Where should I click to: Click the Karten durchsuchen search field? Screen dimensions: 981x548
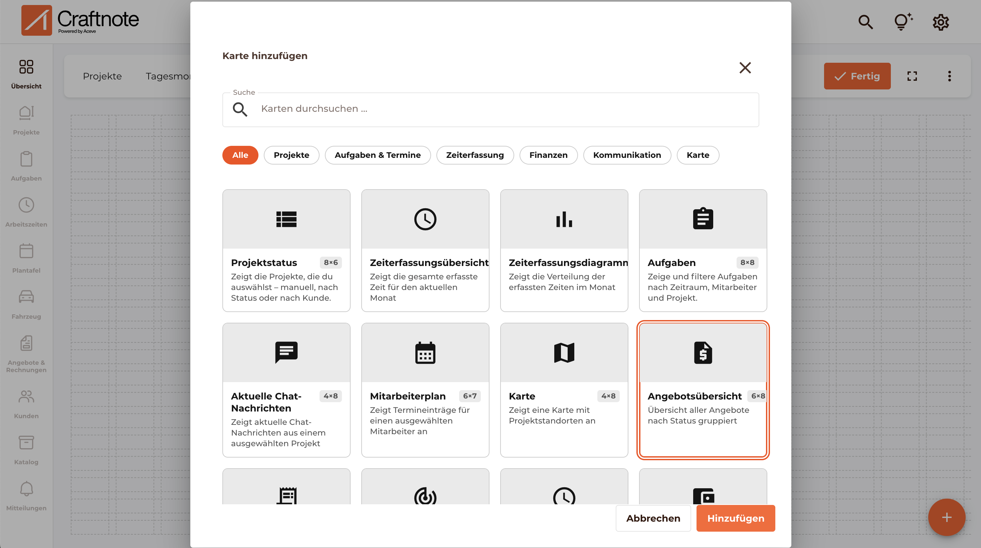(x=490, y=109)
